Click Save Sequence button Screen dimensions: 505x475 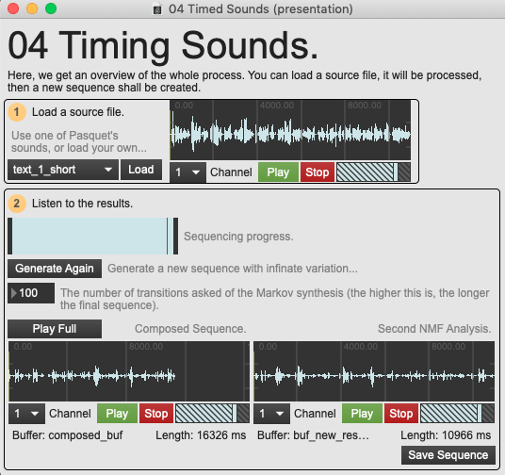point(448,455)
